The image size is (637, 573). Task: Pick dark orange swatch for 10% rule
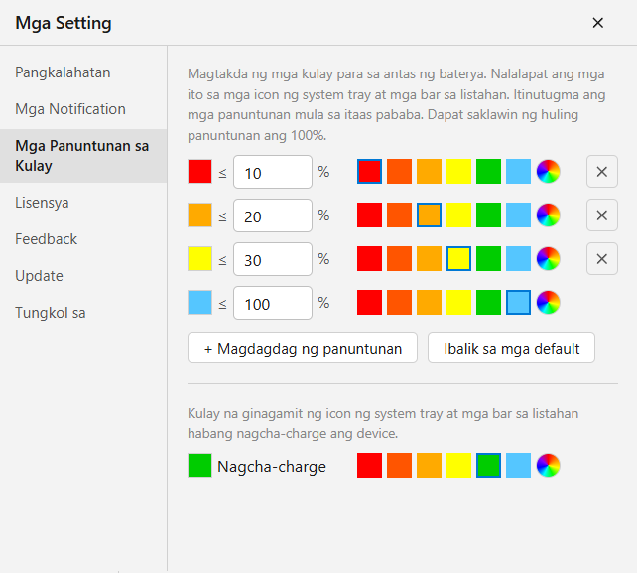pyautogui.click(x=399, y=171)
